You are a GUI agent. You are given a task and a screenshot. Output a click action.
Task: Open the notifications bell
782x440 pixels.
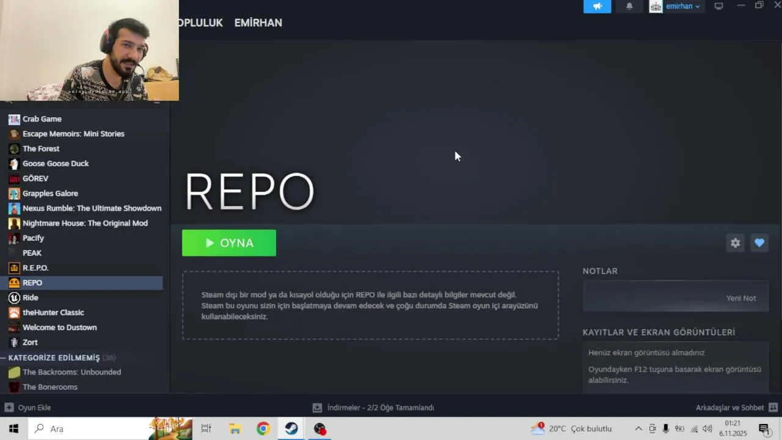629,6
